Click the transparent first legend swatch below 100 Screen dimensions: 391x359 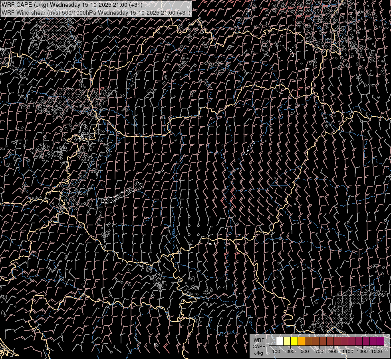coord(272,341)
